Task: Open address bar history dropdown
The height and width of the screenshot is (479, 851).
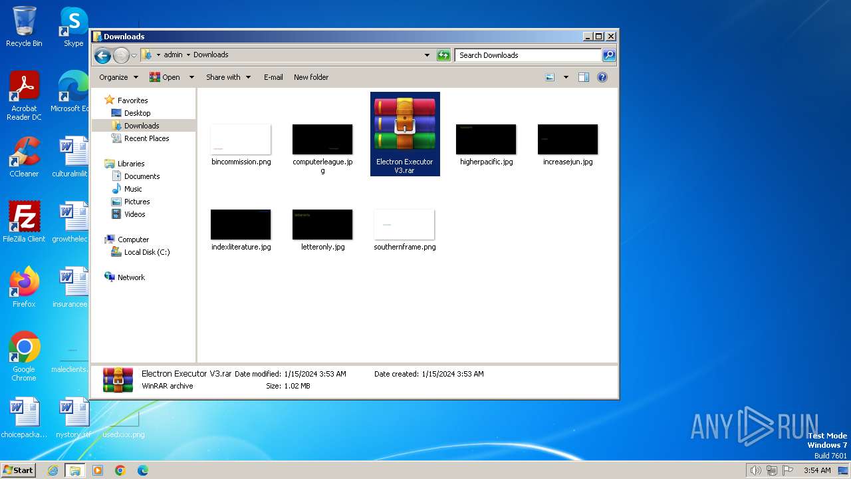Action: (427, 55)
